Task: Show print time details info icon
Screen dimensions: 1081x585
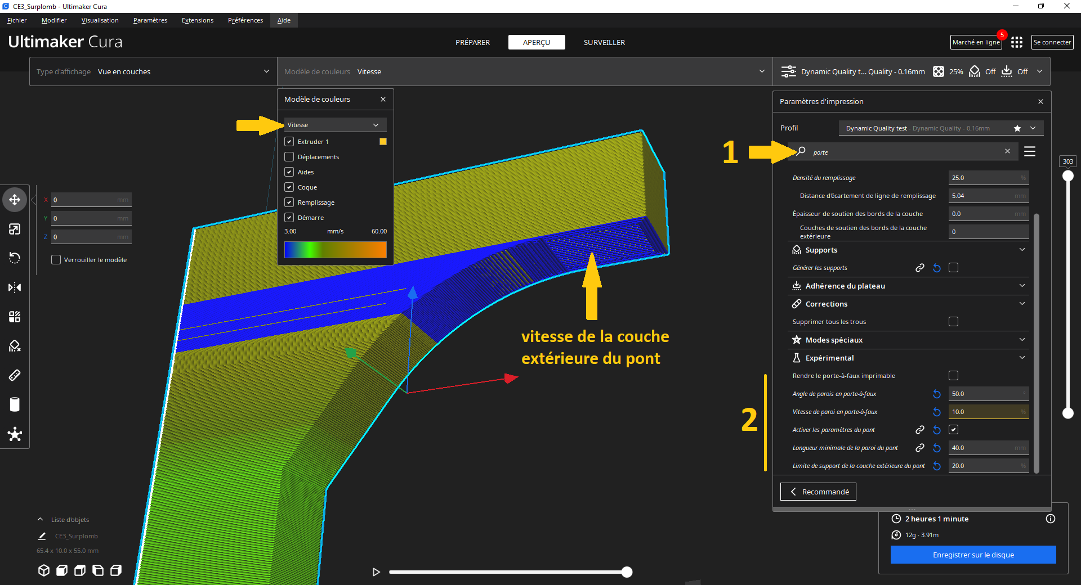Action: pyautogui.click(x=1051, y=519)
